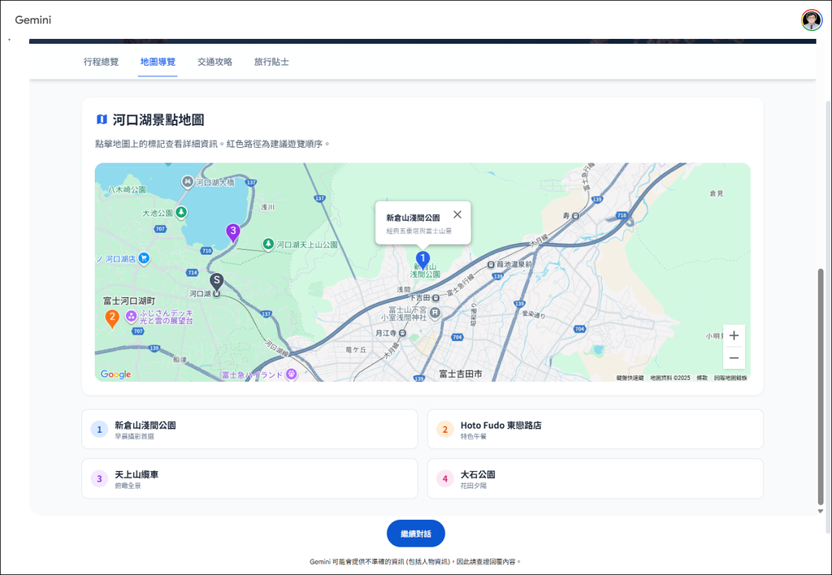Click 回報地圖錯誤 link
Image resolution: width=832 pixels, height=575 pixels.
click(x=730, y=378)
